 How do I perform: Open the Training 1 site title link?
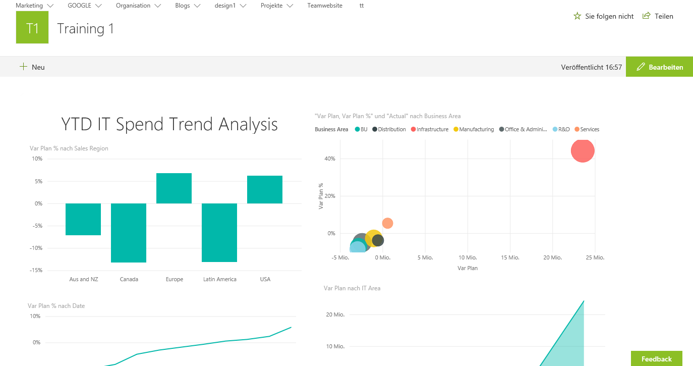pos(86,29)
